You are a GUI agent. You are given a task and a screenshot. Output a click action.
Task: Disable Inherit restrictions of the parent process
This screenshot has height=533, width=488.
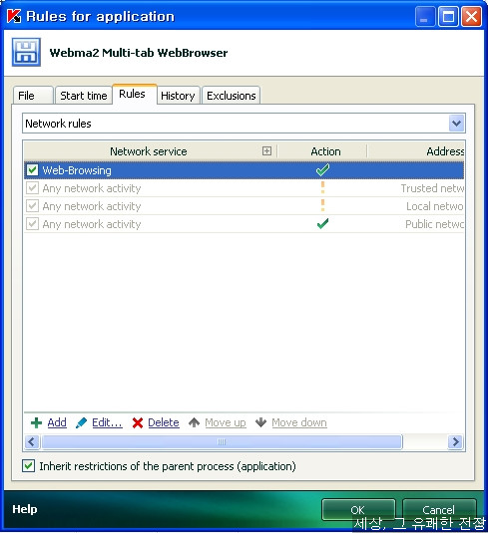pos(29,466)
